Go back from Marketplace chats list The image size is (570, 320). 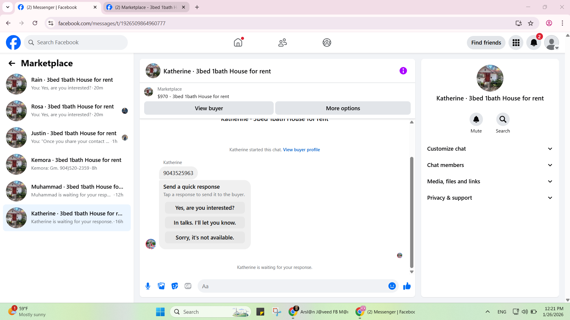[12, 63]
